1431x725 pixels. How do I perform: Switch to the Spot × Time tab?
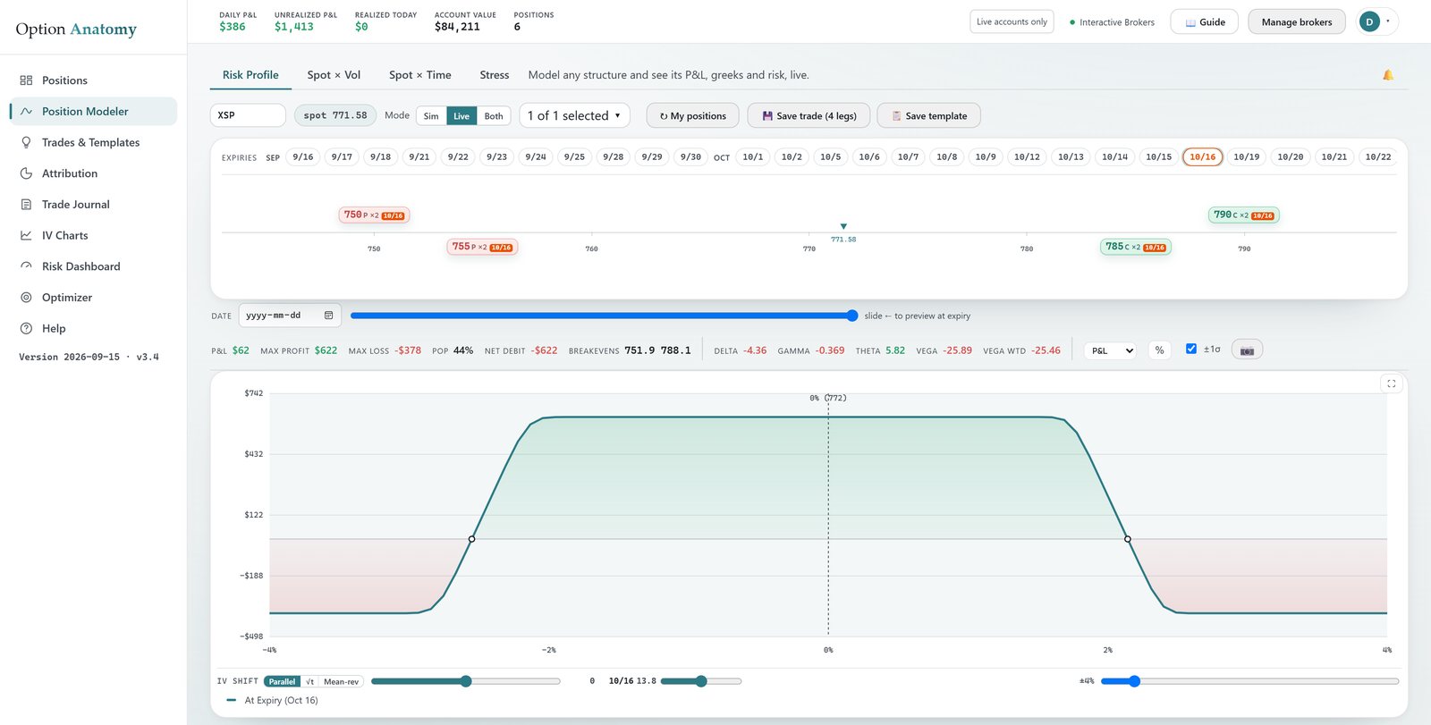click(x=420, y=75)
